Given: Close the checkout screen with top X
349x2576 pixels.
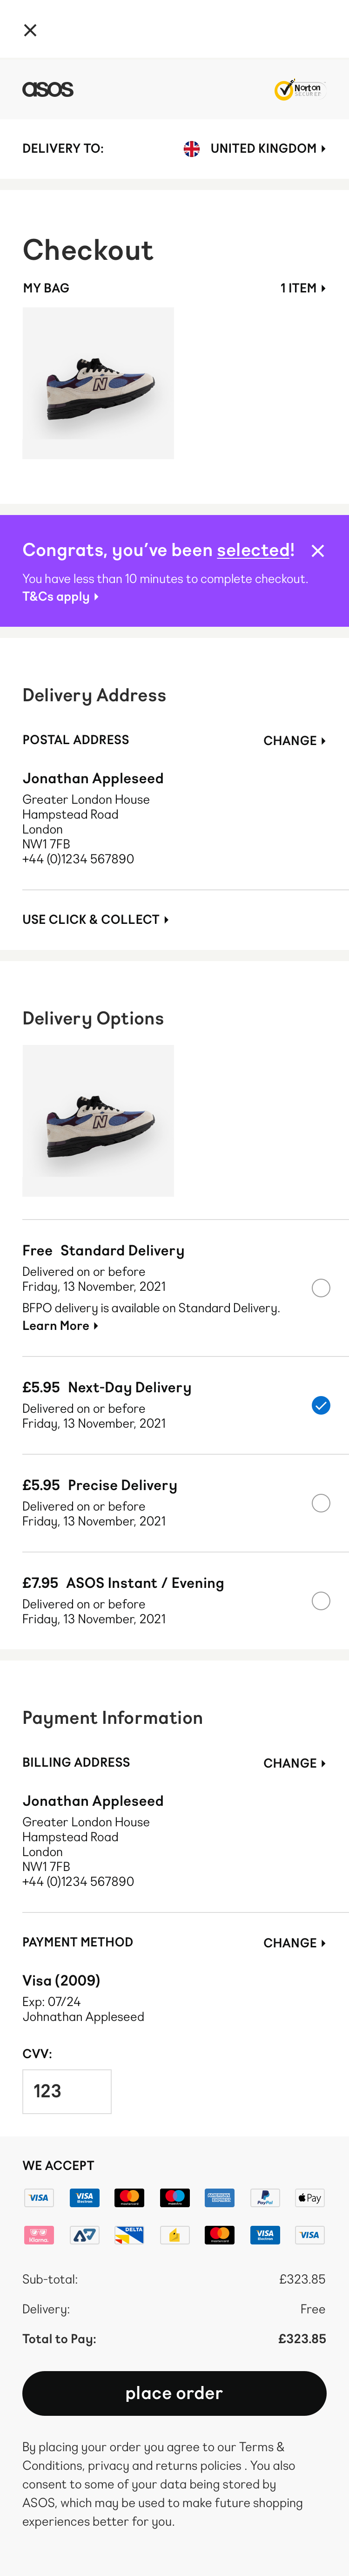Looking at the screenshot, I should coord(30,30).
